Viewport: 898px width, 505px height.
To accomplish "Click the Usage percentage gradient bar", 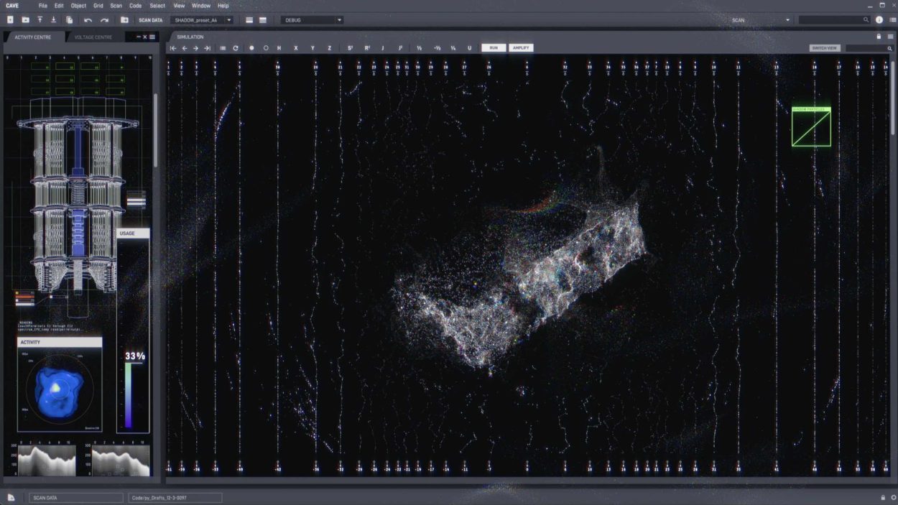I will coord(128,395).
